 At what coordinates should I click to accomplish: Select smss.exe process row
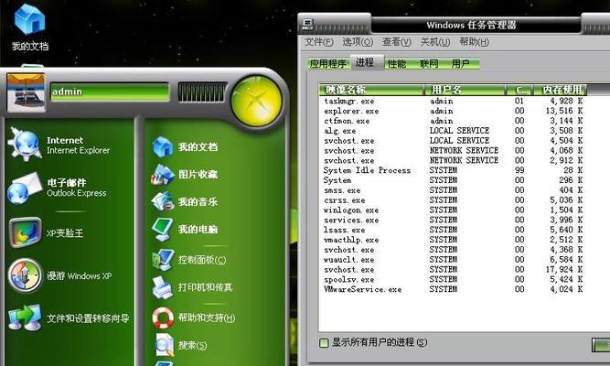click(454, 190)
